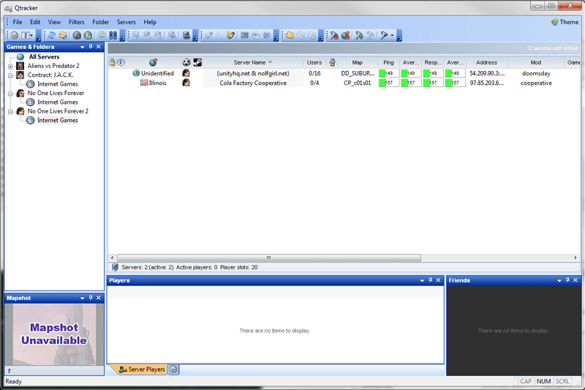Open dropdown arrow beside last filter funnel
This screenshot has height=390, width=585.
click(392, 36)
